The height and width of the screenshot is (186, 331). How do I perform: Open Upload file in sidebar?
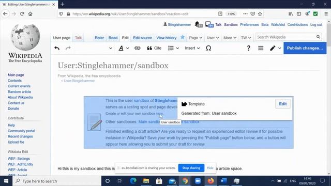pos(16,142)
